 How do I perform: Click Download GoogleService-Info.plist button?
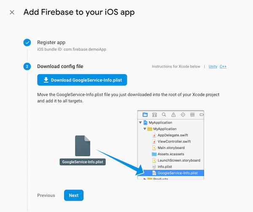[x=82, y=80]
